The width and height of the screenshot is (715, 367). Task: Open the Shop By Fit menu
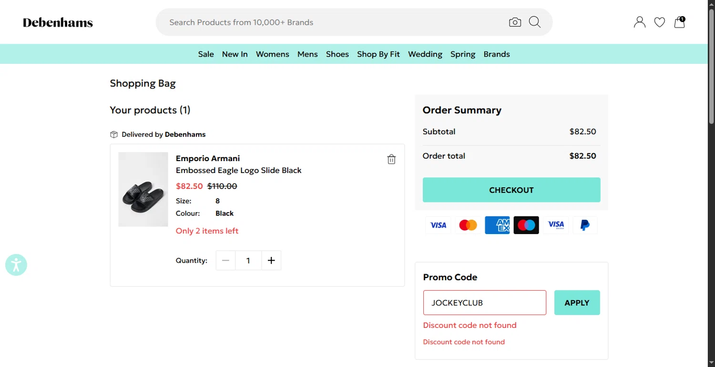[378, 54]
